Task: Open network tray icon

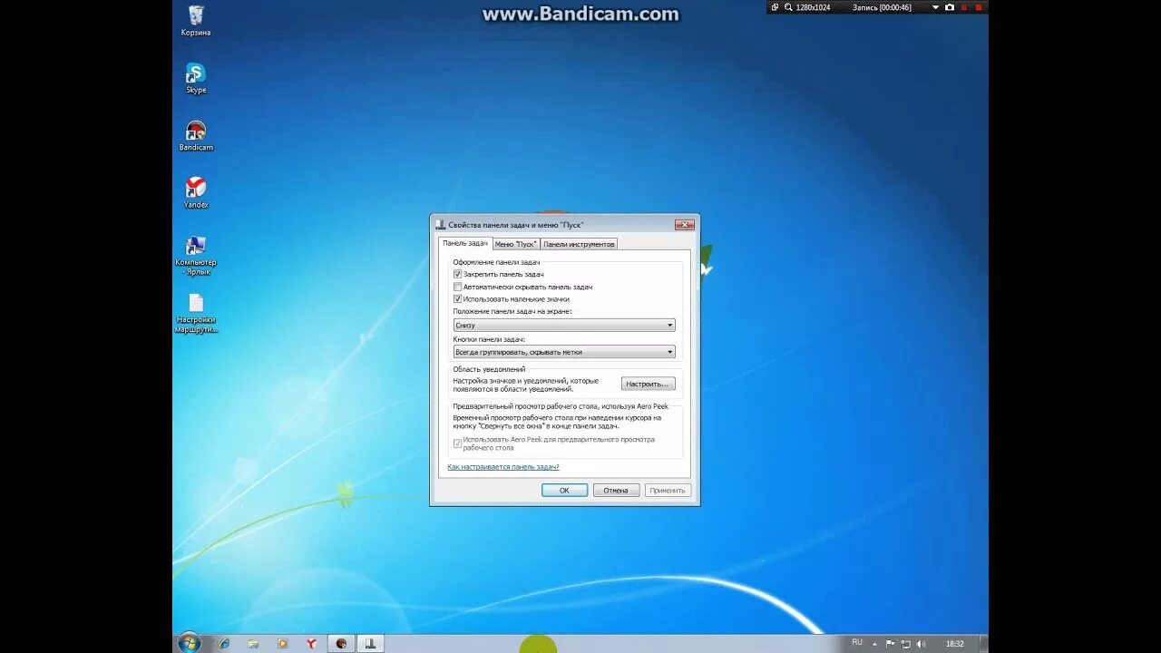Action: click(x=905, y=644)
